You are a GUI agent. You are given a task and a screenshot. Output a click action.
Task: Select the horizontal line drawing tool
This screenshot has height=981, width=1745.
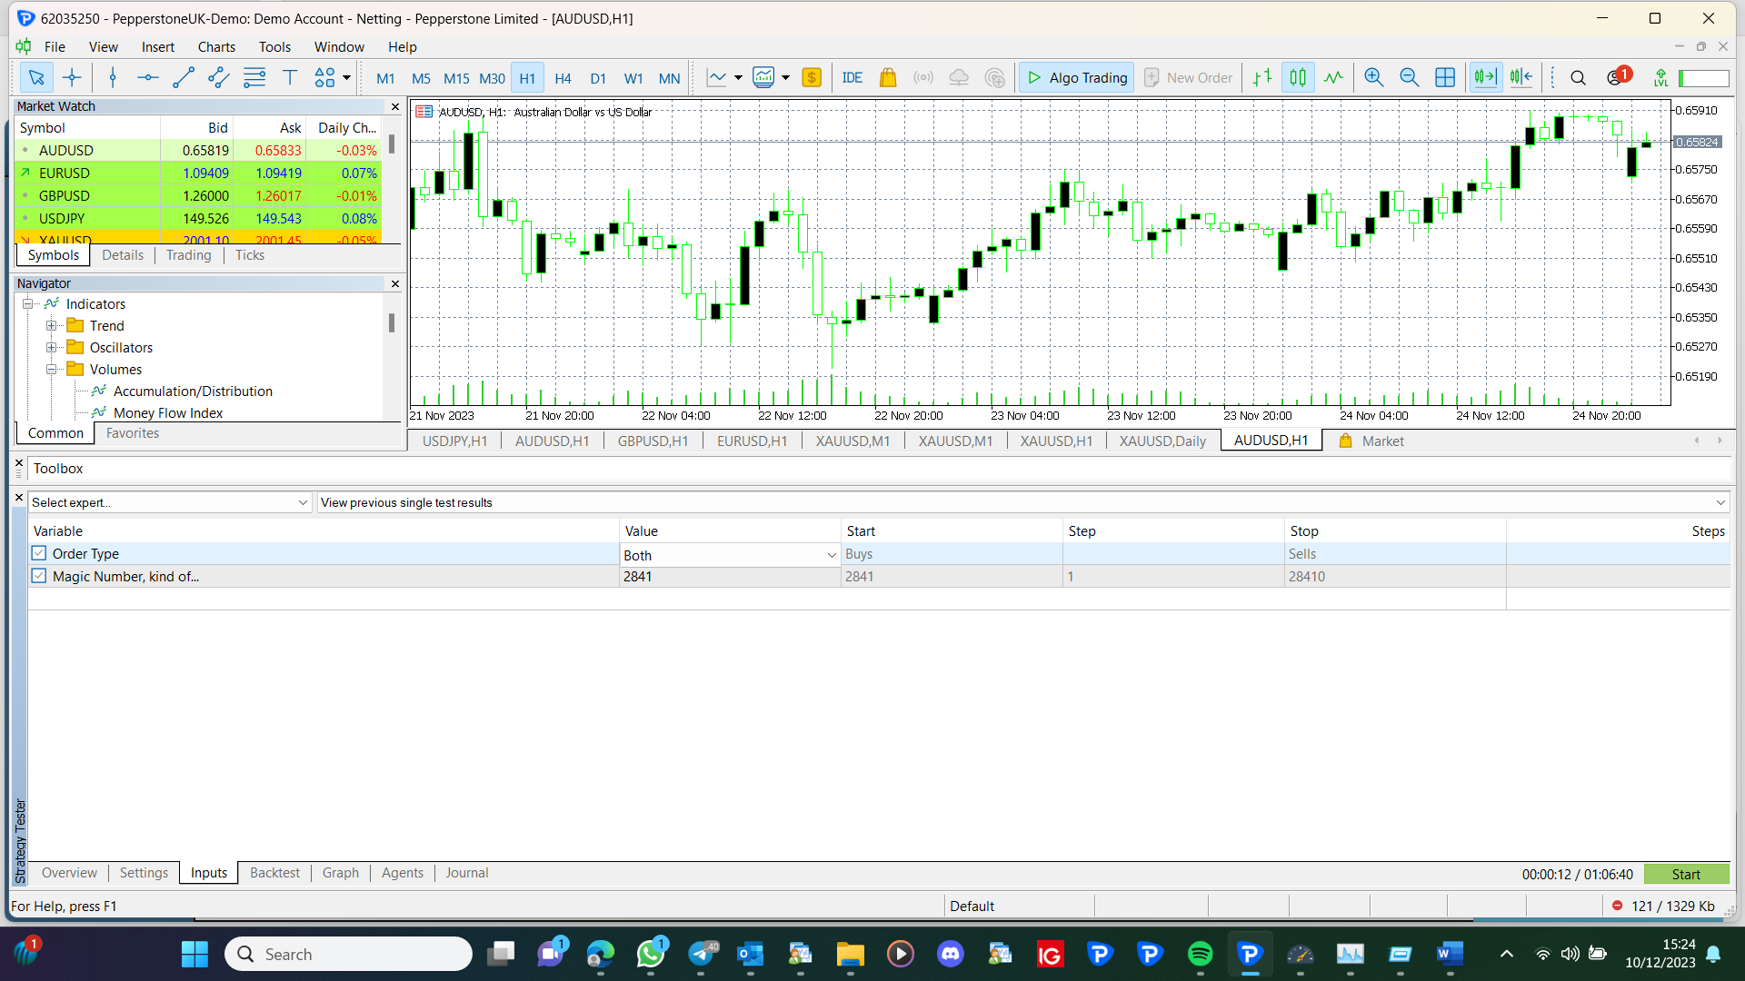[x=148, y=78]
